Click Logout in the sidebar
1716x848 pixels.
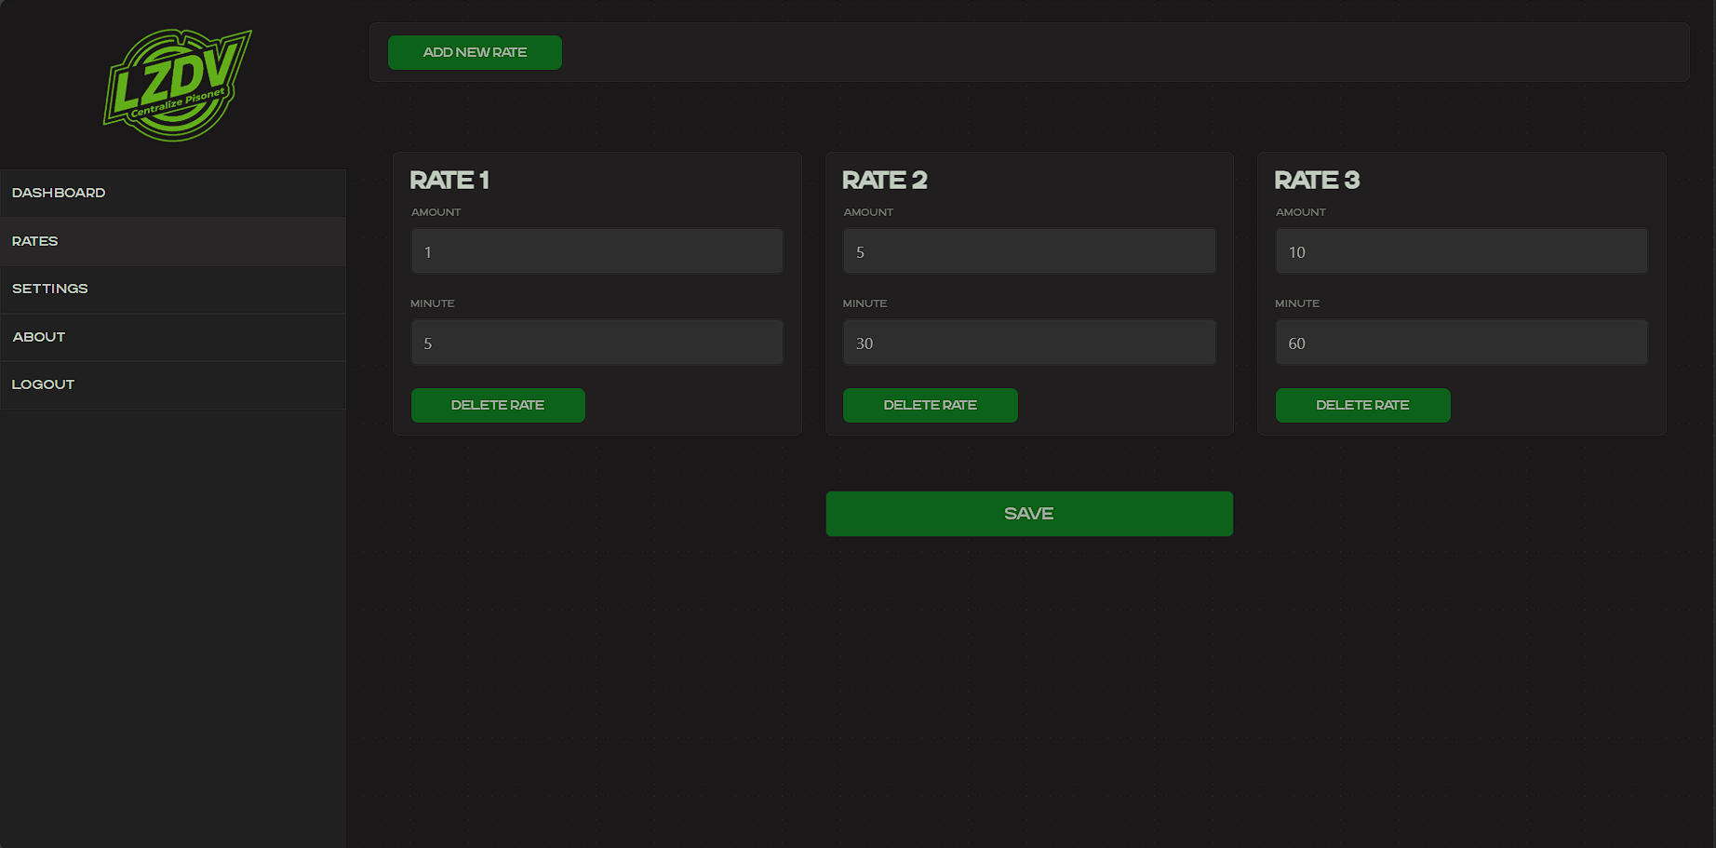(43, 384)
